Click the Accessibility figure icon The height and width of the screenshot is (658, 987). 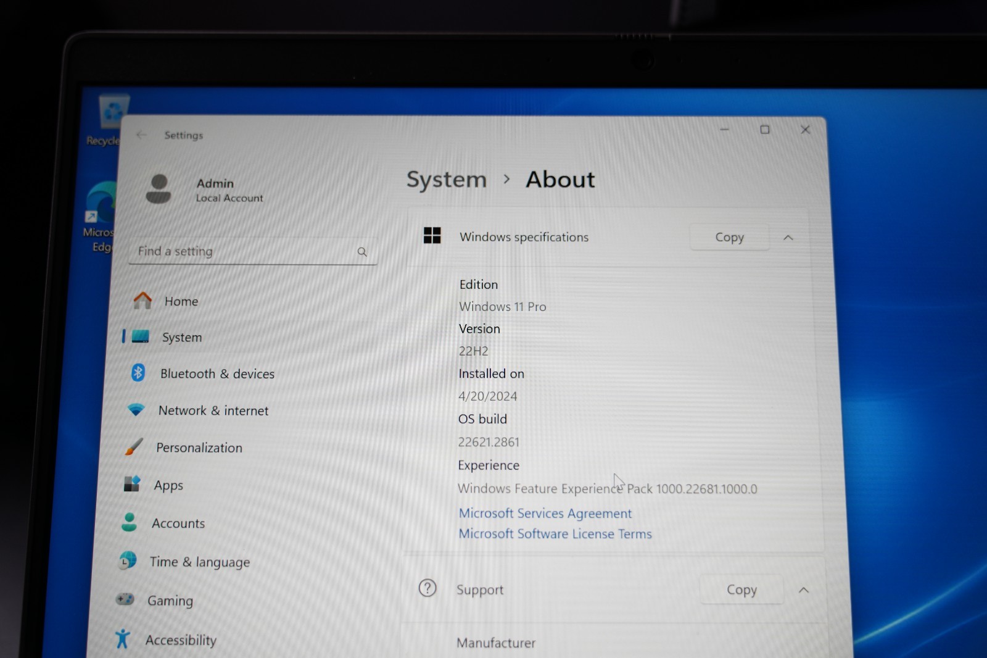[x=123, y=638]
